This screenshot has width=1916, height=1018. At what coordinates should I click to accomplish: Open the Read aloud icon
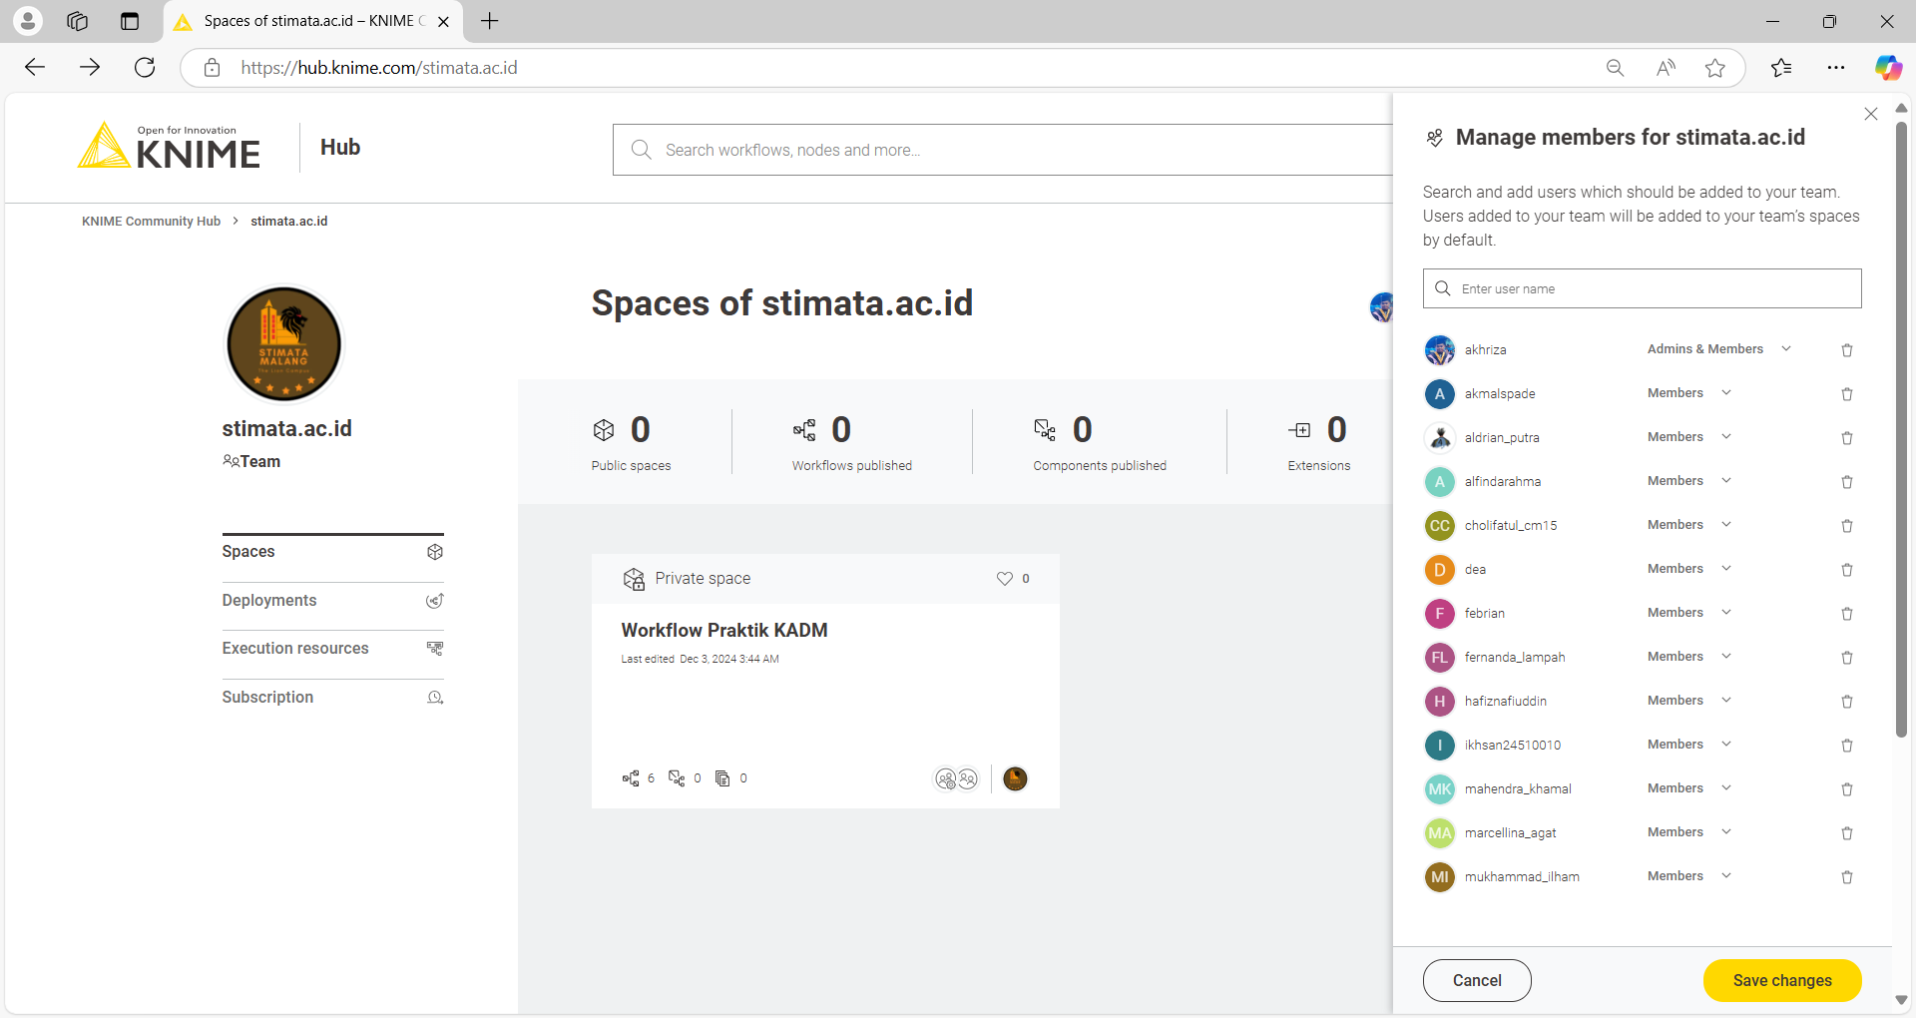(x=1666, y=68)
